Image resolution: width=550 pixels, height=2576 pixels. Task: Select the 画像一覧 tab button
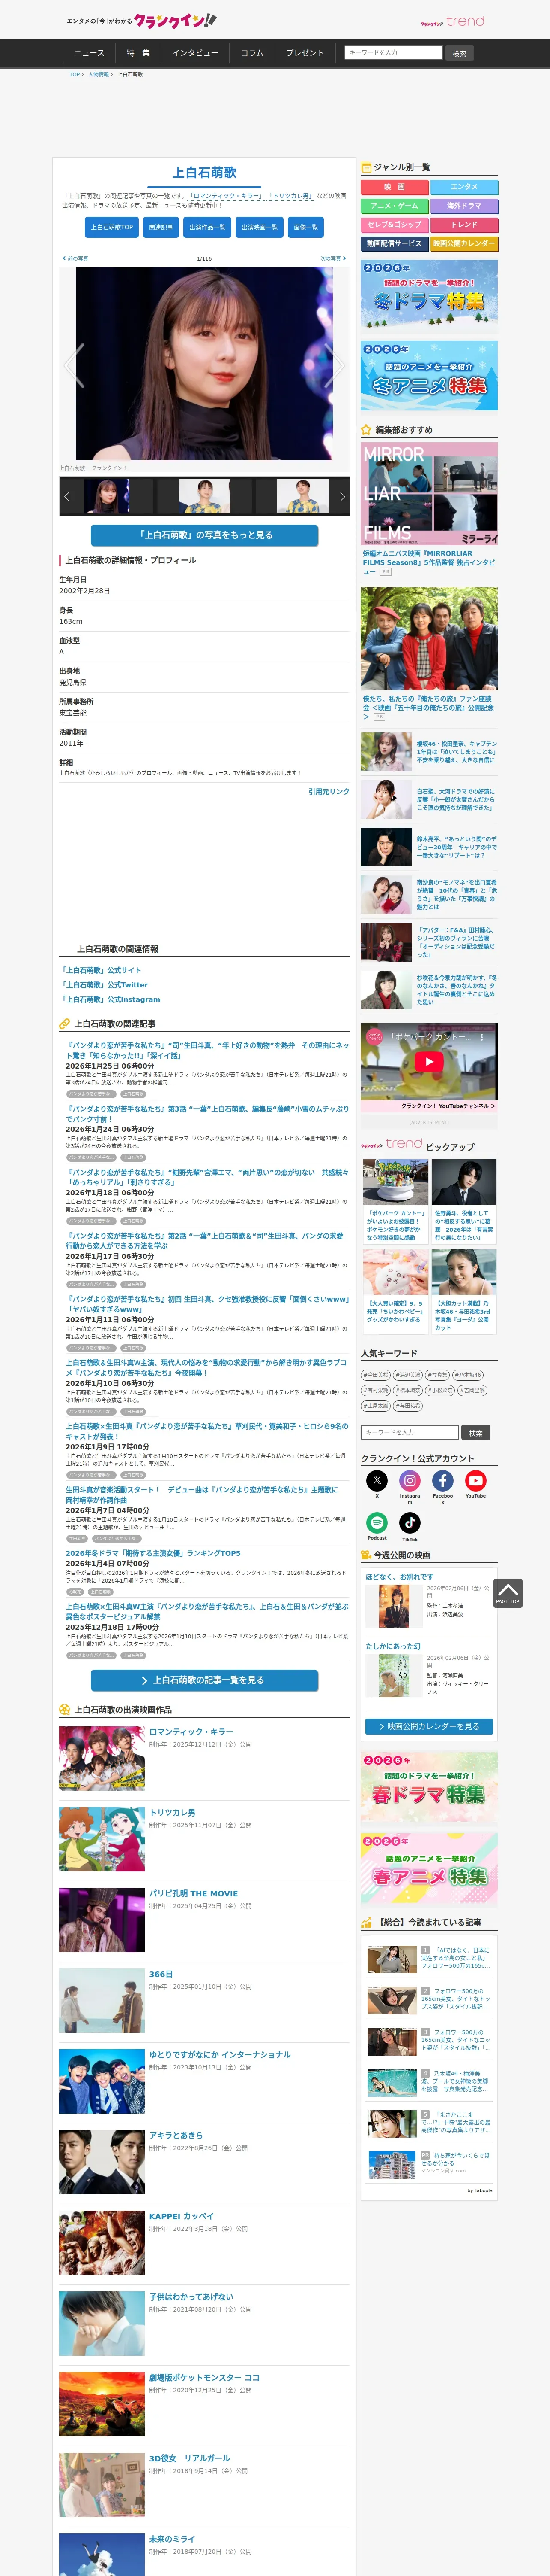(x=305, y=227)
